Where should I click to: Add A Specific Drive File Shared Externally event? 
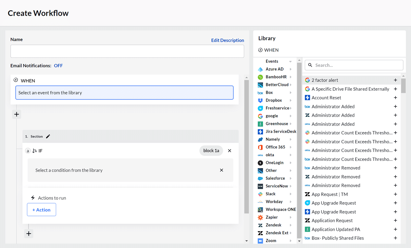tap(395, 89)
